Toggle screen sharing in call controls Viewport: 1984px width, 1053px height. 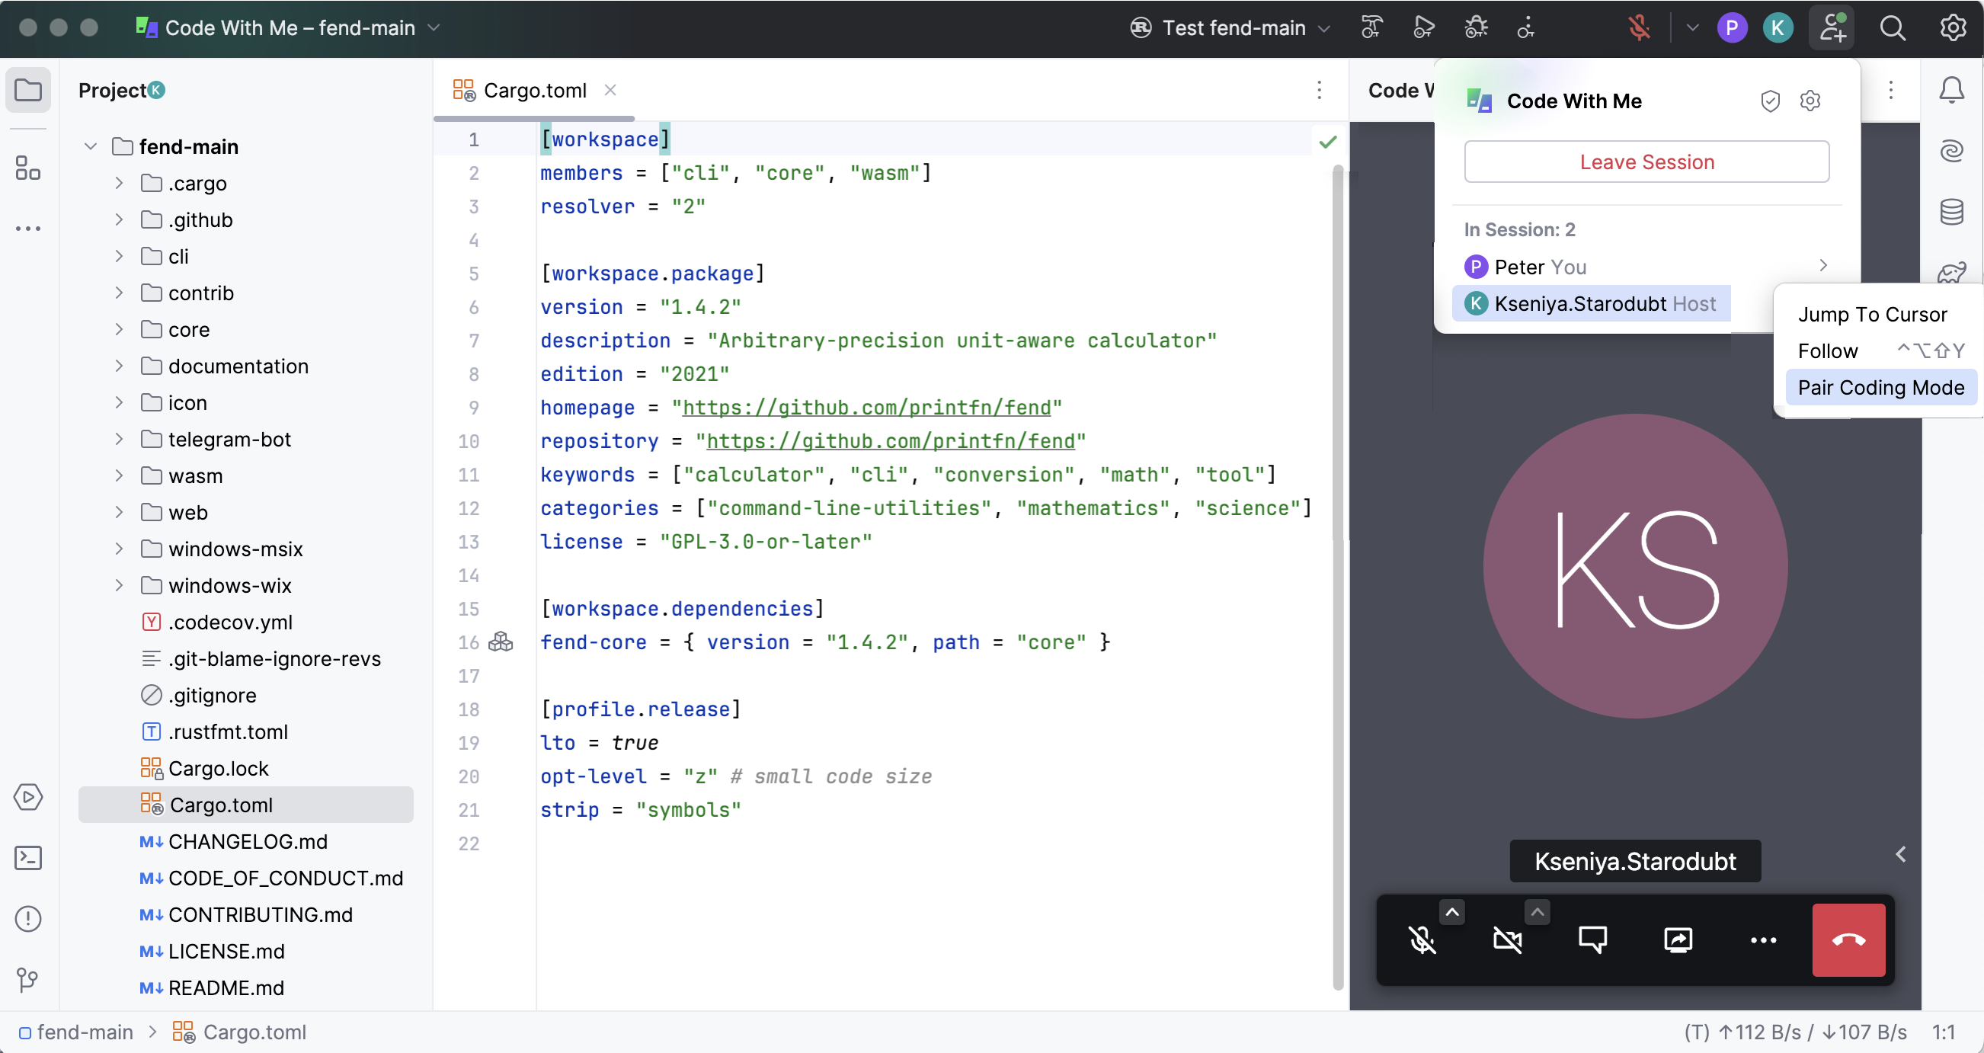point(1680,939)
